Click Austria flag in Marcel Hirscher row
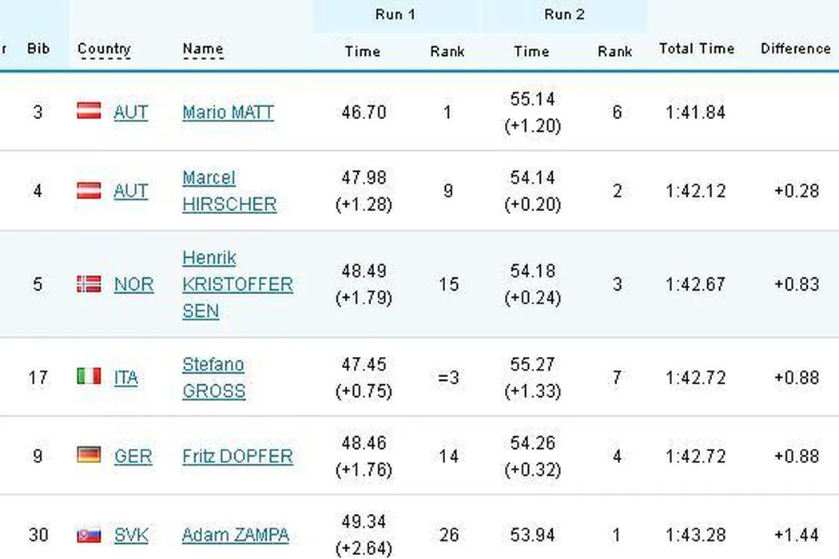This screenshot has height=559, width=839. [89, 190]
